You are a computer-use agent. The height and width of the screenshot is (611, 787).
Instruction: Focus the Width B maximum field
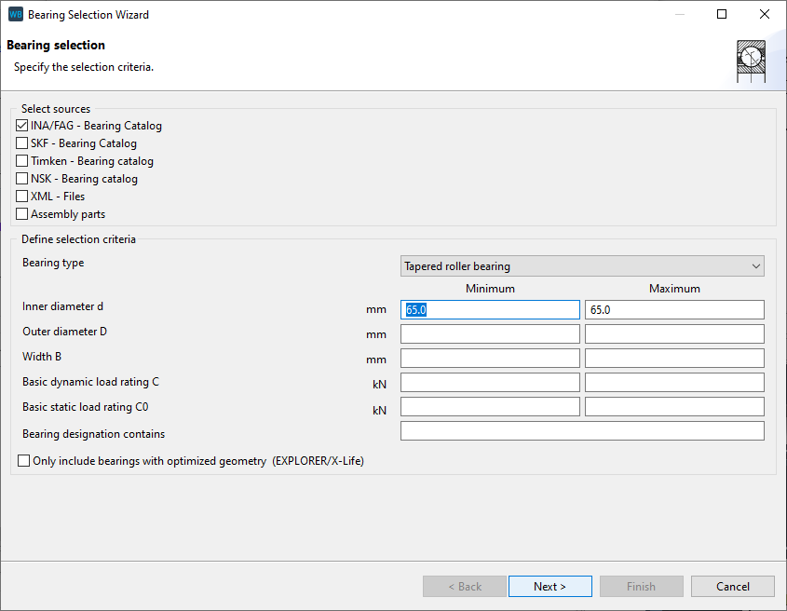(x=674, y=359)
